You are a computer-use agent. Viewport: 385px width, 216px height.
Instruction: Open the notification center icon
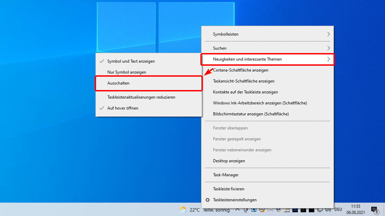[x=374, y=209]
